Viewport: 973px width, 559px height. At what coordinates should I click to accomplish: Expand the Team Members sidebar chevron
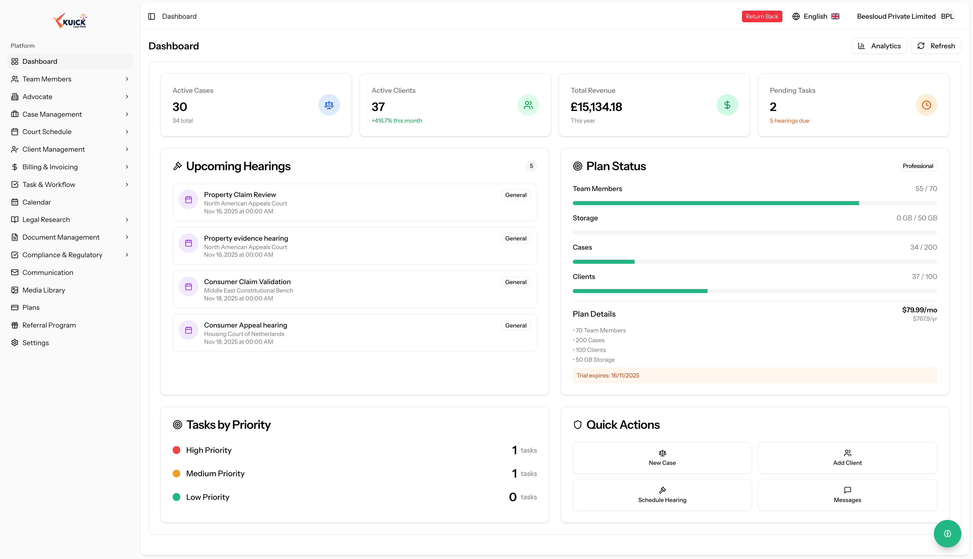click(127, 79)
